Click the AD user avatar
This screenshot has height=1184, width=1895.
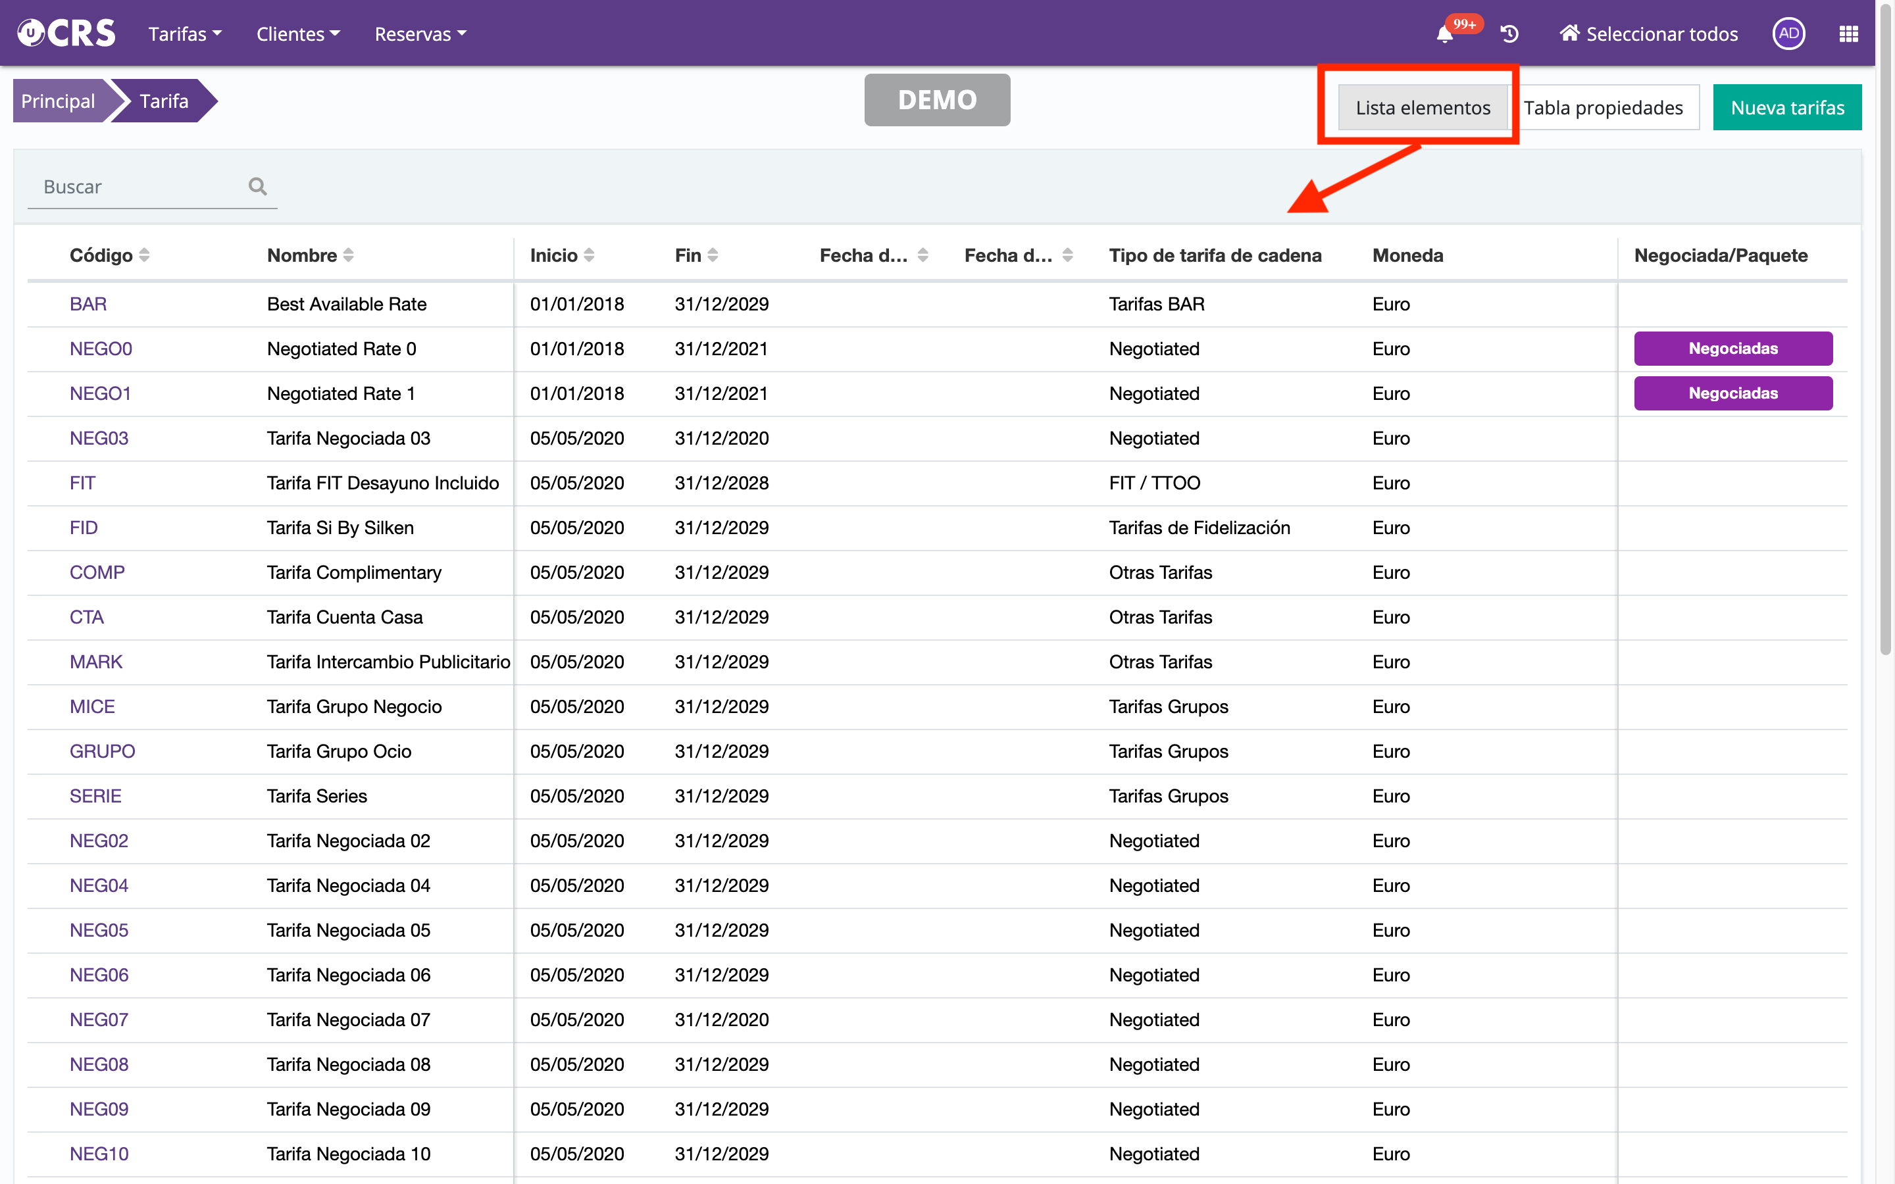pos(1788,34)
